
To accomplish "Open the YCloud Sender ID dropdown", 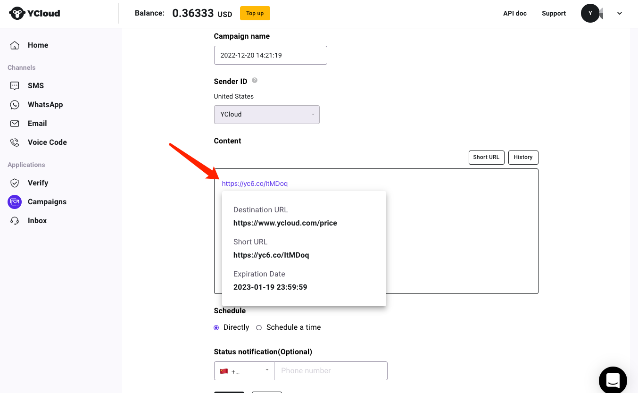I will [267, 115].
